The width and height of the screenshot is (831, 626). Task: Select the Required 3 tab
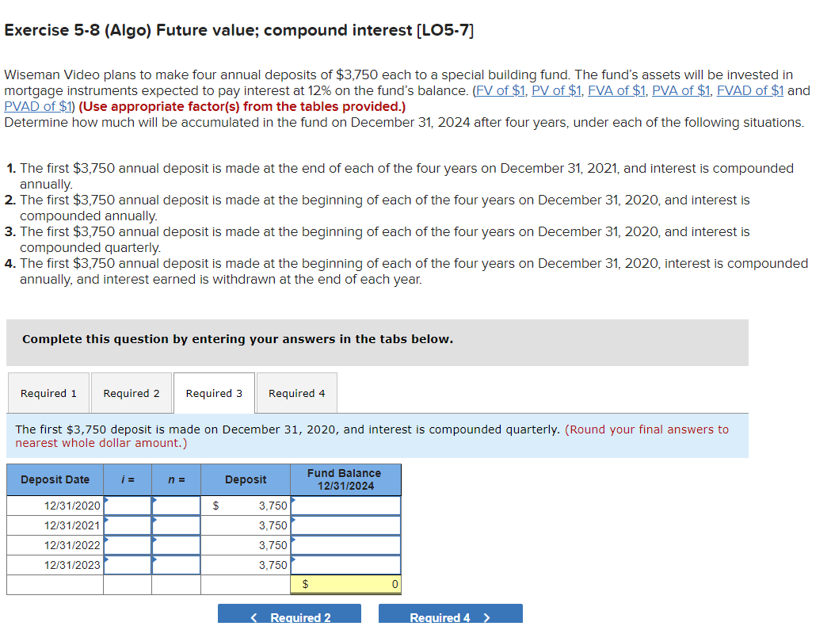click(214, 393)
